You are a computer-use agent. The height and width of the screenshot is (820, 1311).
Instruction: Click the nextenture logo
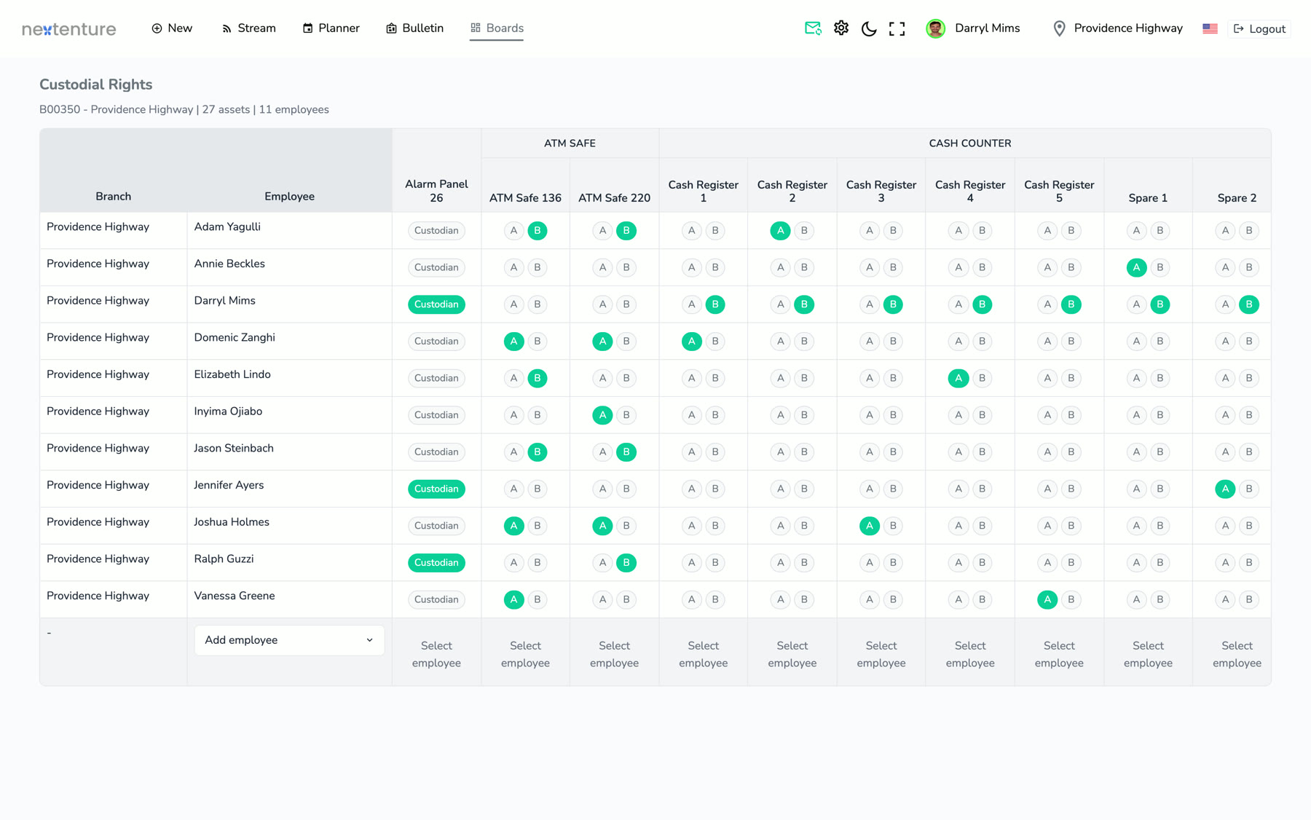69,28
